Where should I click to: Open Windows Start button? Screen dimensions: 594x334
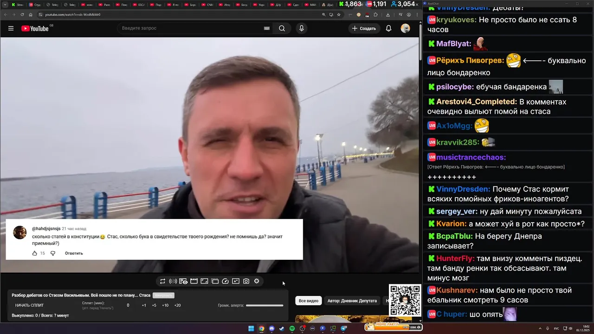(251, 328)
